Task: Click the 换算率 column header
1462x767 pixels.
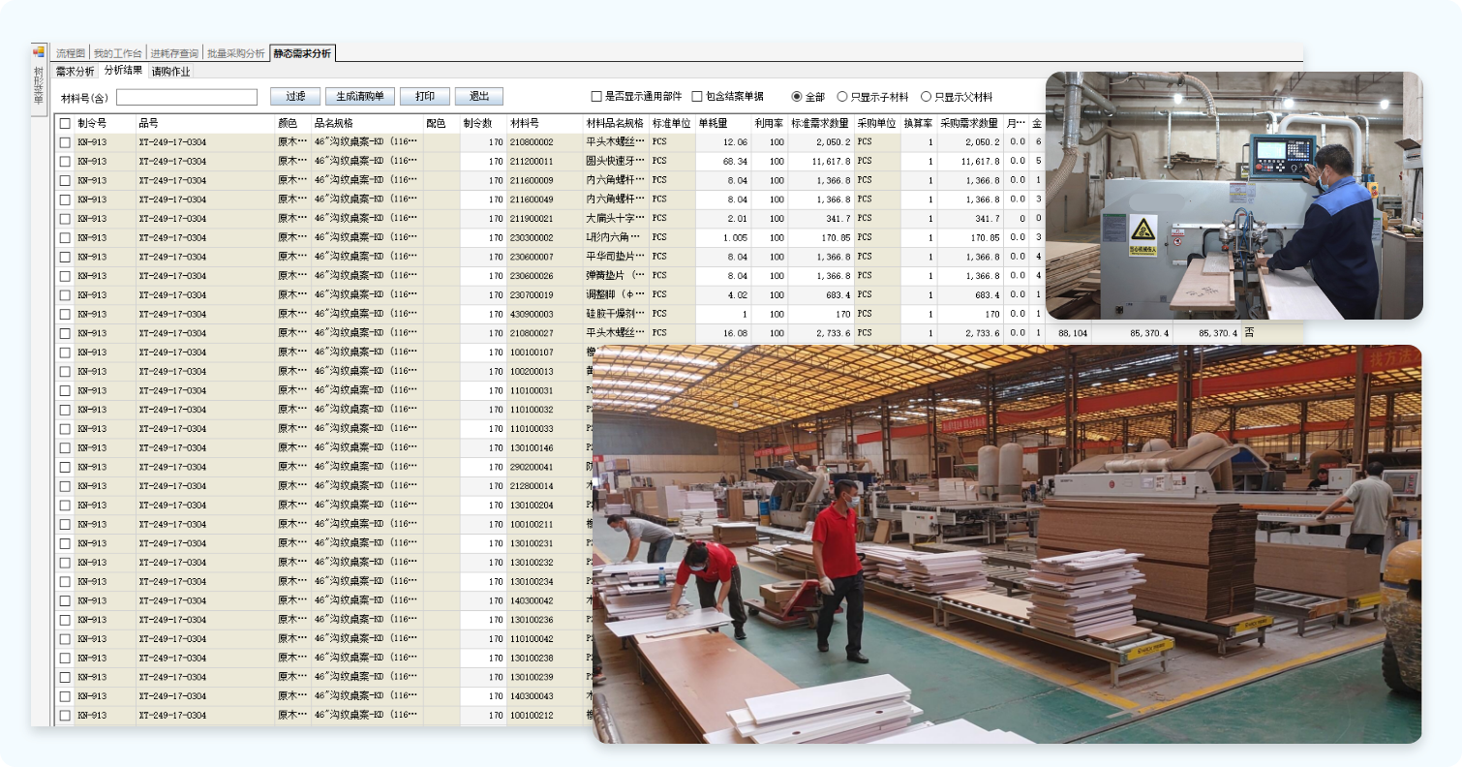Action: [919, 123]
